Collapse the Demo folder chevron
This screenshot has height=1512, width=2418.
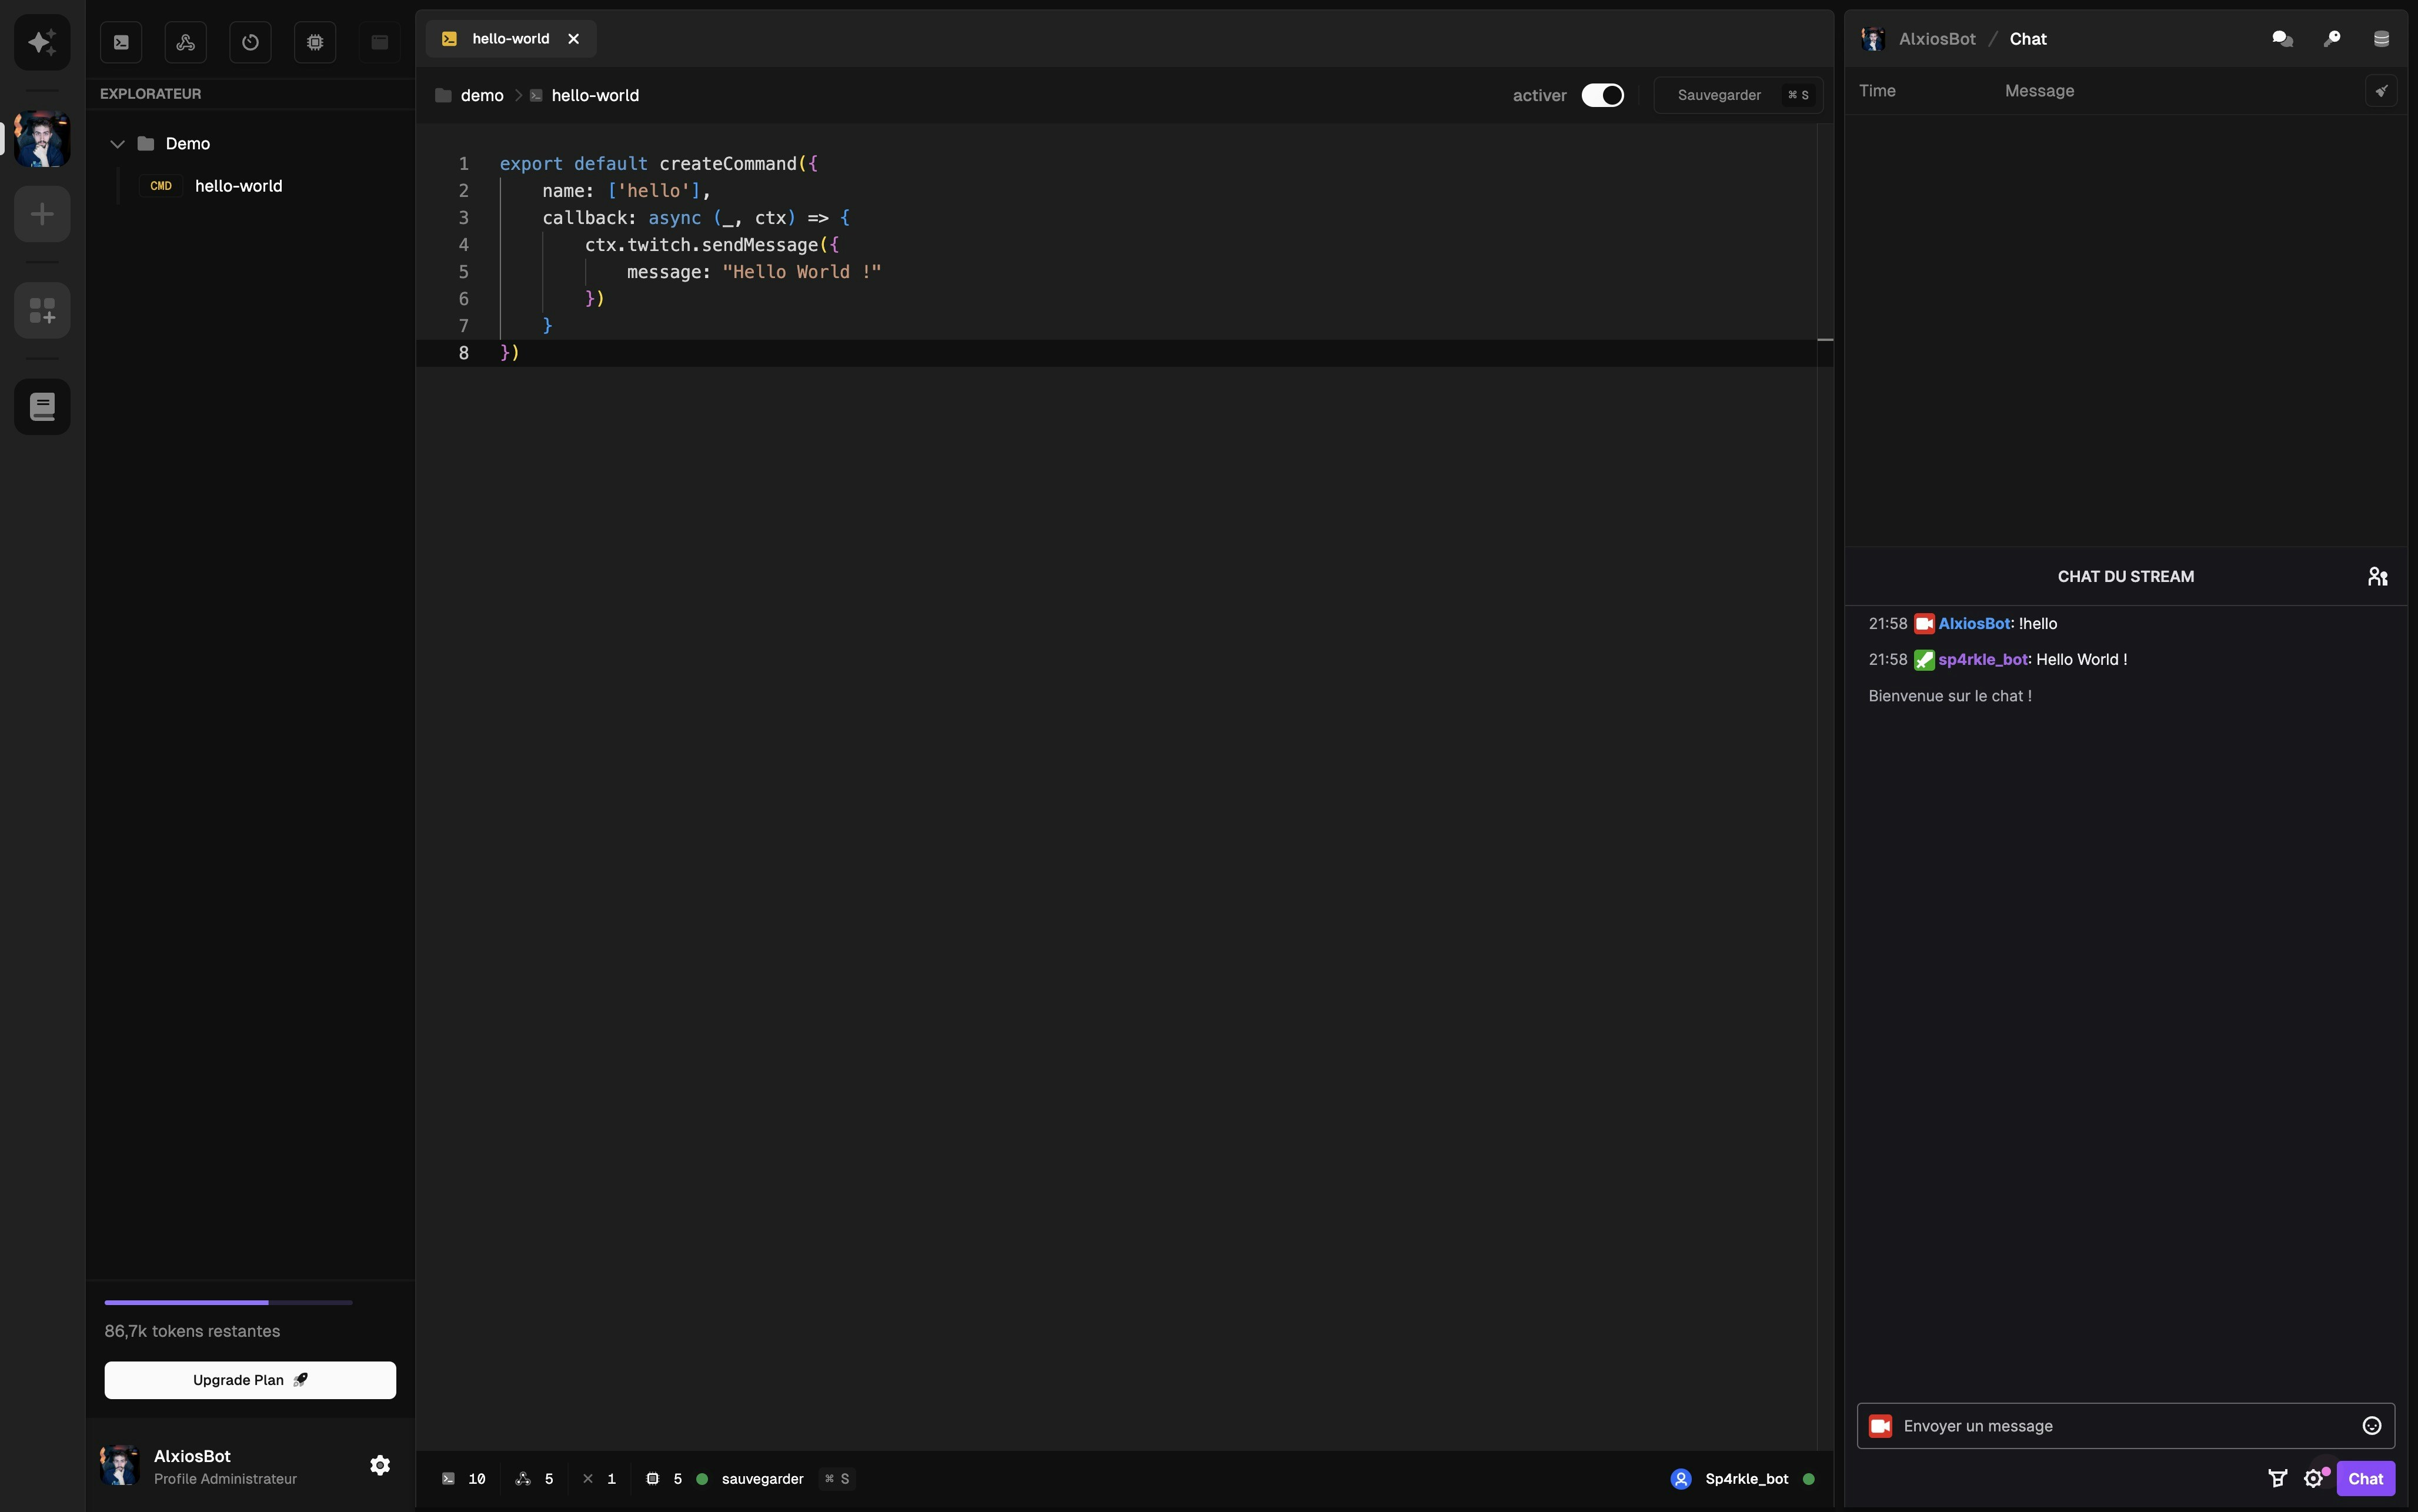click(117, 144)
